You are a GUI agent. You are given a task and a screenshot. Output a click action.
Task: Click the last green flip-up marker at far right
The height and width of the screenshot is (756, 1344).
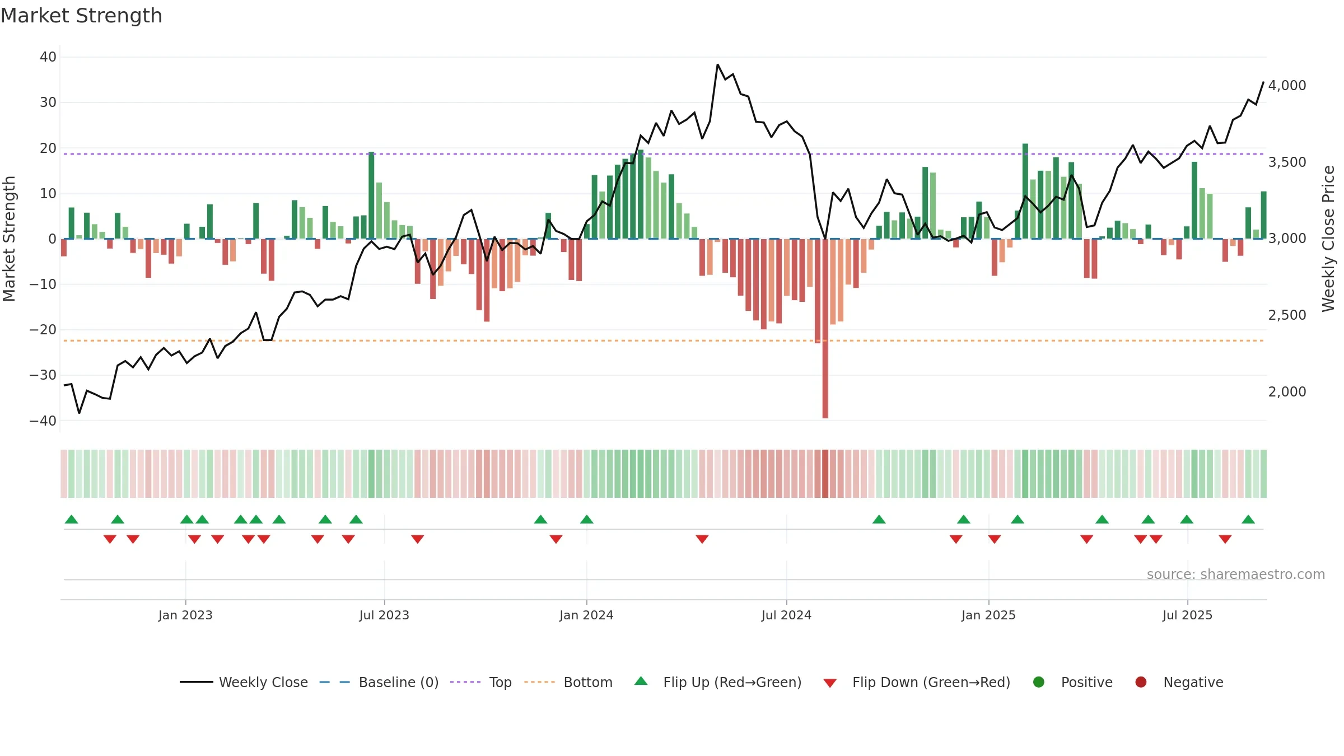(1248, 519)
